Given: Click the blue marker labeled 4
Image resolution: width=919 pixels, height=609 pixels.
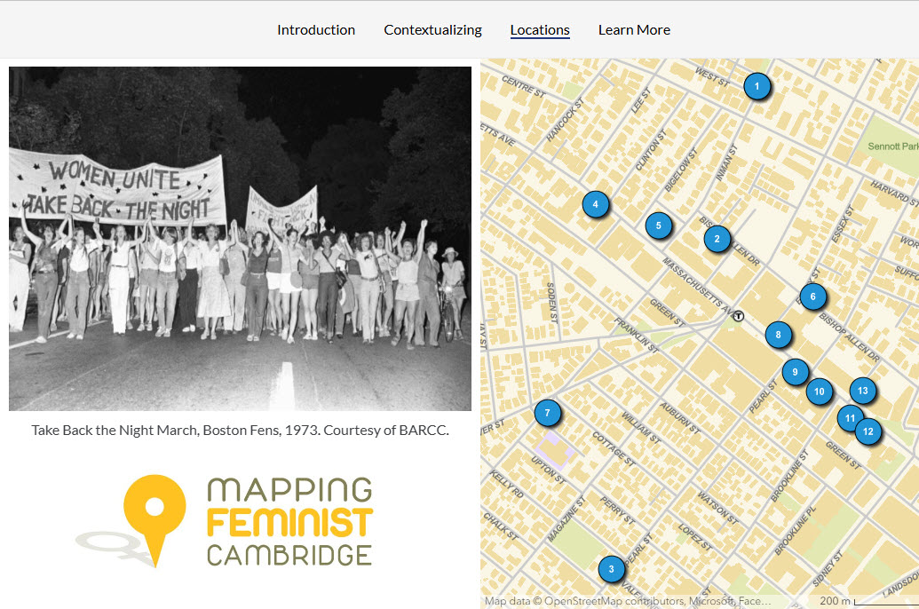Looking at the screenshot, I should [x=596, y=205].
